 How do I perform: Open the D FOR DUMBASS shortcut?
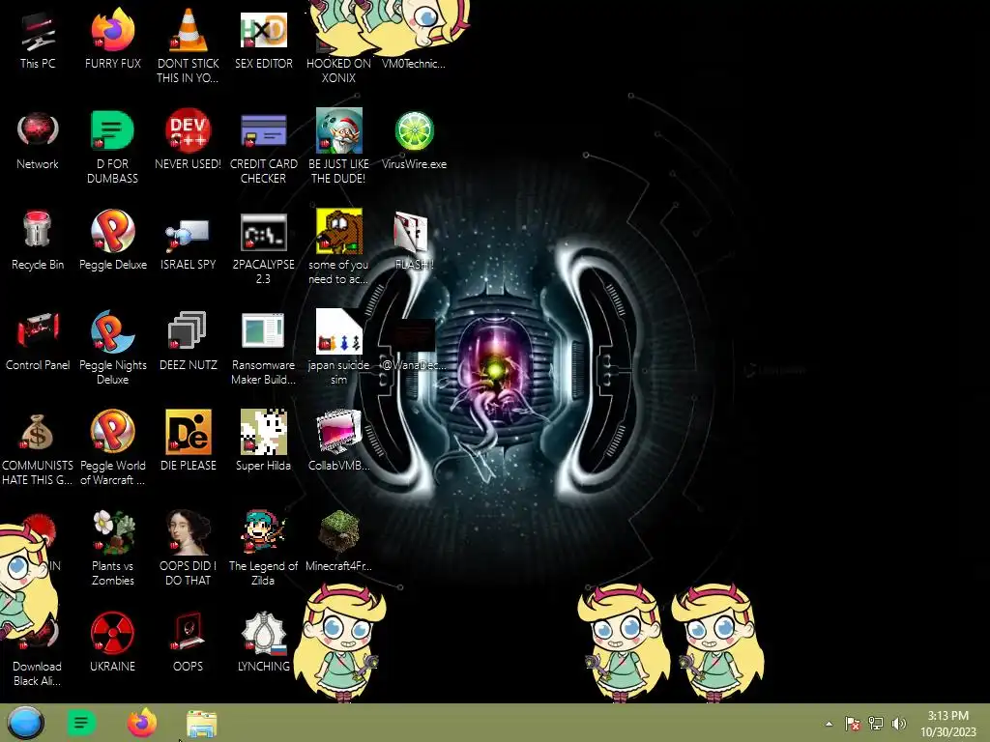tap(112, 130)
